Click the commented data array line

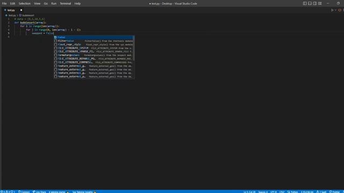(30, 19)
